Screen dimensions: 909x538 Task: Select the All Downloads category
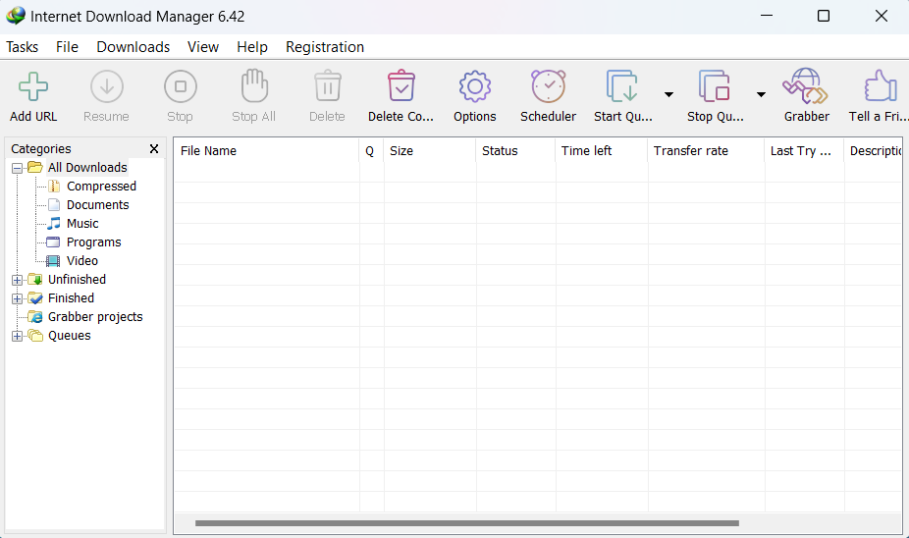point(87,168)
